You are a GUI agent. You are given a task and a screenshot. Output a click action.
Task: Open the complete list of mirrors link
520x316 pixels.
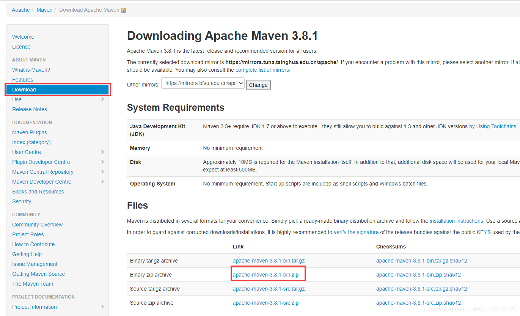262,70
